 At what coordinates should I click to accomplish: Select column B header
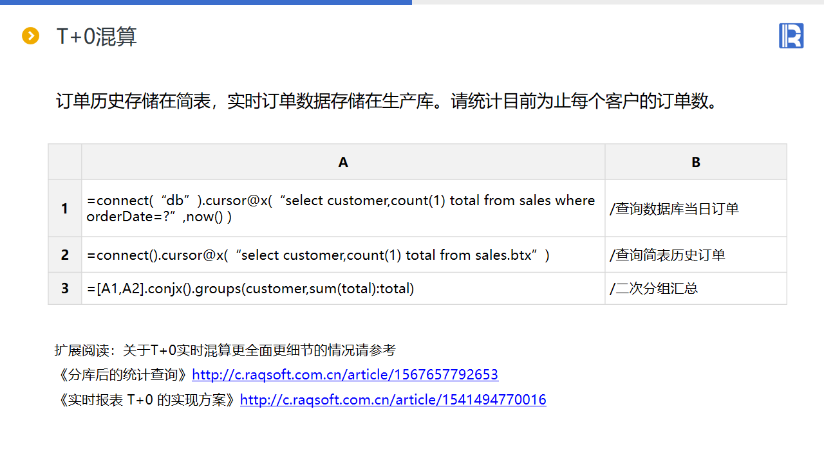click(695, 162)
